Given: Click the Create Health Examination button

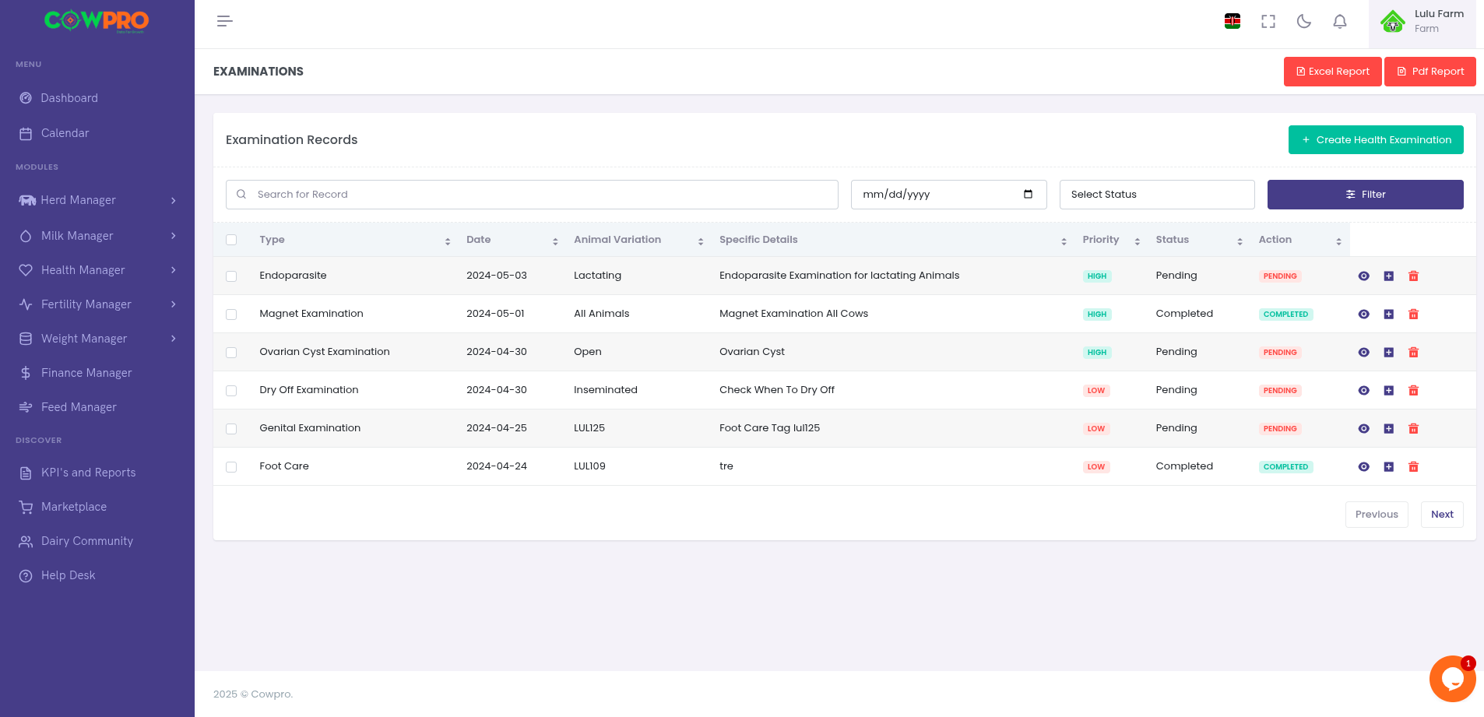Looking at the screenshot, I should (1375, 139).
